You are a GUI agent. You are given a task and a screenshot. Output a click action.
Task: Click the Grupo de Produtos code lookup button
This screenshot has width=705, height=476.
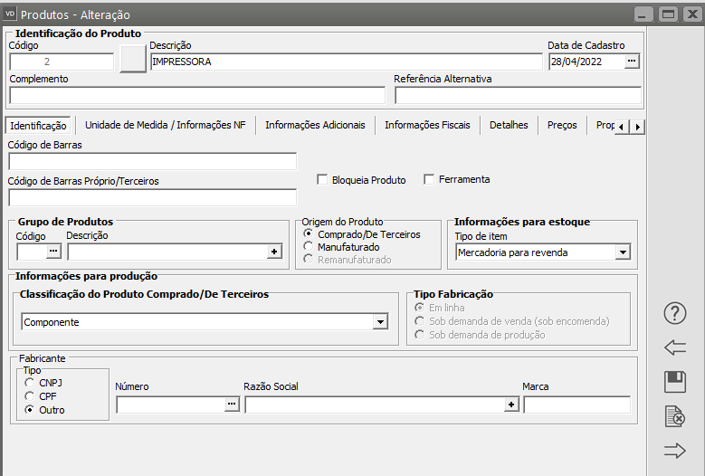53,252
